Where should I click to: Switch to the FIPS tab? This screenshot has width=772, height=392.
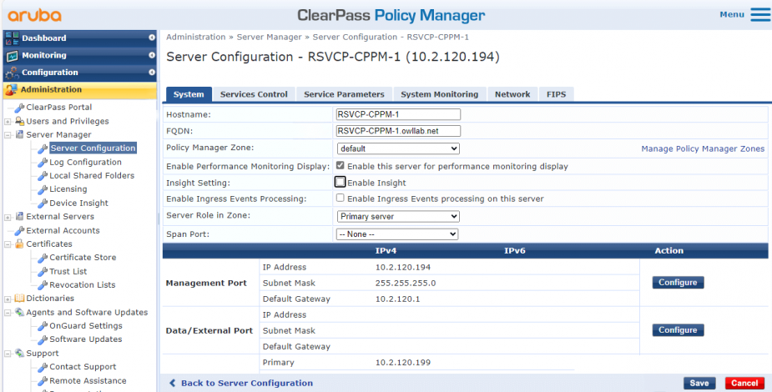[x=557, y=94]
